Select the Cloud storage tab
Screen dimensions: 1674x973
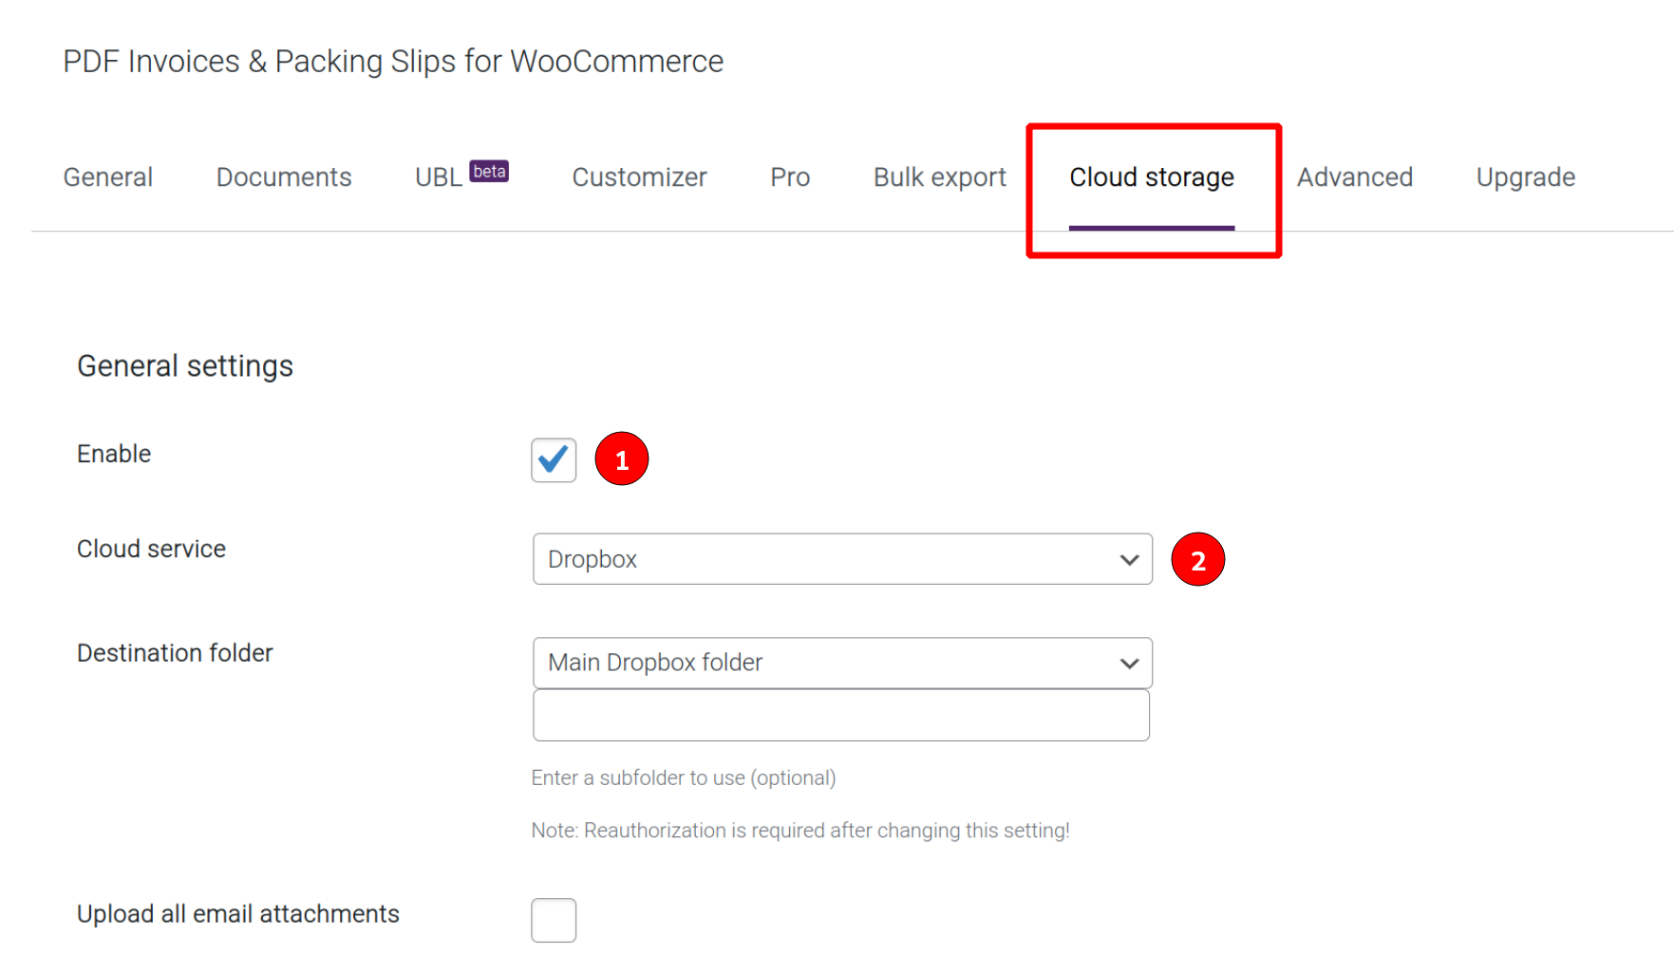click(1151, 177)
